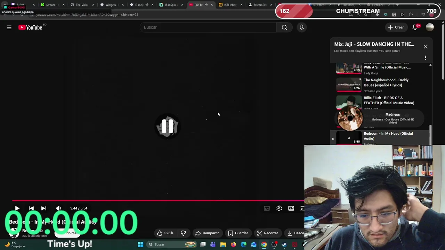The image size is (445, 250).
Task: Open the YouTube hamburger guide menu
Action: [x=9, y=27]
